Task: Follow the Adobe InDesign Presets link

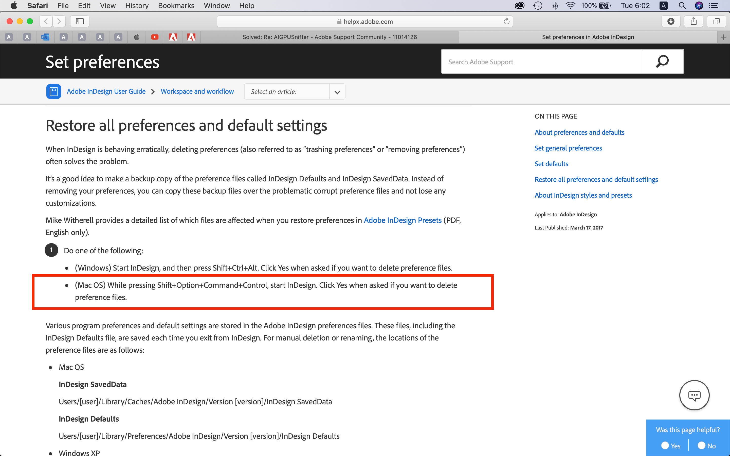Action: point(403,220)
